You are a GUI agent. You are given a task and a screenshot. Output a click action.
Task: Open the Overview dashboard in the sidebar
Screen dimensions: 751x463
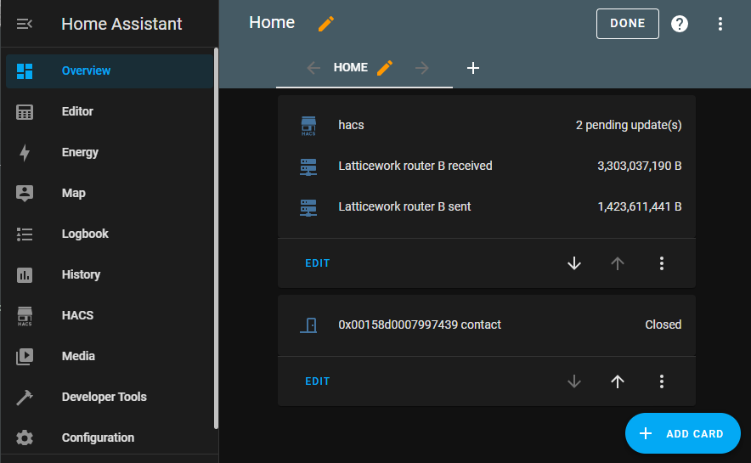[110, 71]
